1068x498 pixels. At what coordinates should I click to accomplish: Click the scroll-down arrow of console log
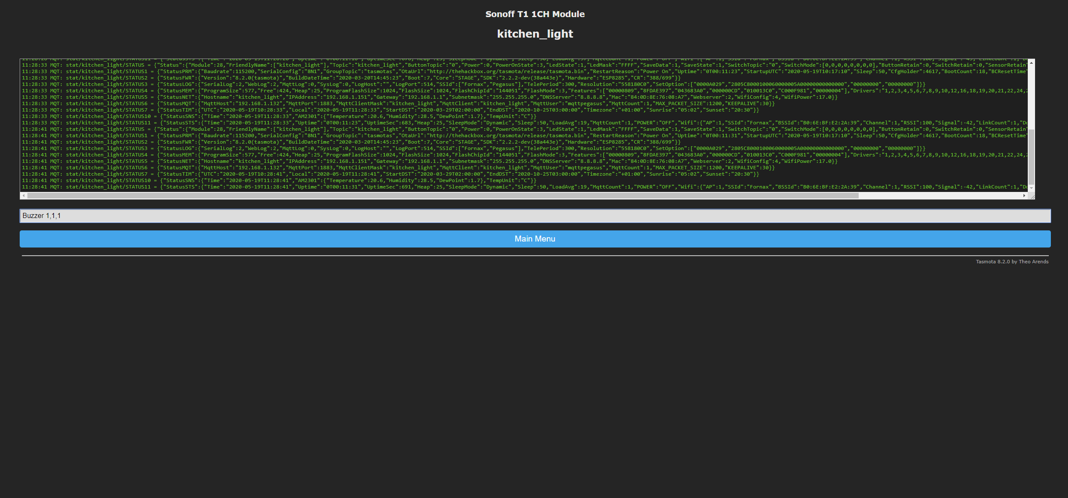(1031, 188)
